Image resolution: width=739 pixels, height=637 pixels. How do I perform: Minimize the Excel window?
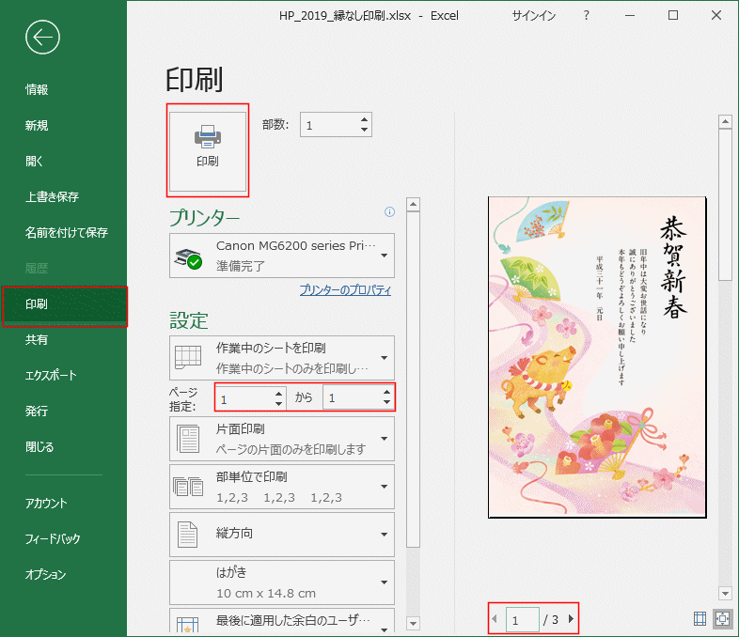point(630,16)
